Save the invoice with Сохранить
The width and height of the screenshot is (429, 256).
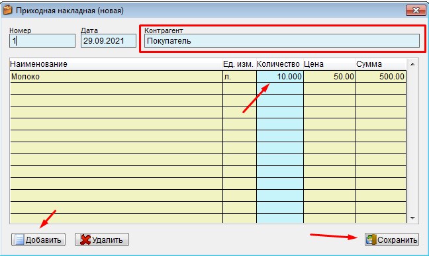(x=391, y=239)
